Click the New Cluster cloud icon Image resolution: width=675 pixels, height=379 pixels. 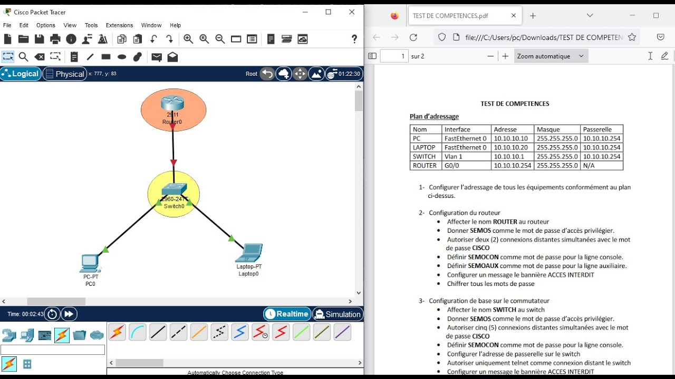284,74
